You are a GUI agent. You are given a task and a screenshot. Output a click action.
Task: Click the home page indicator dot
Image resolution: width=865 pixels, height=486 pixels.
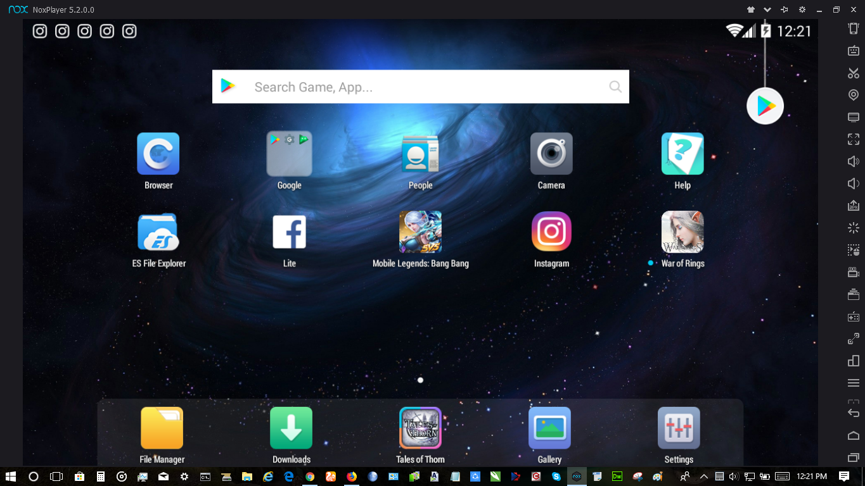click(x=420, y=380)
